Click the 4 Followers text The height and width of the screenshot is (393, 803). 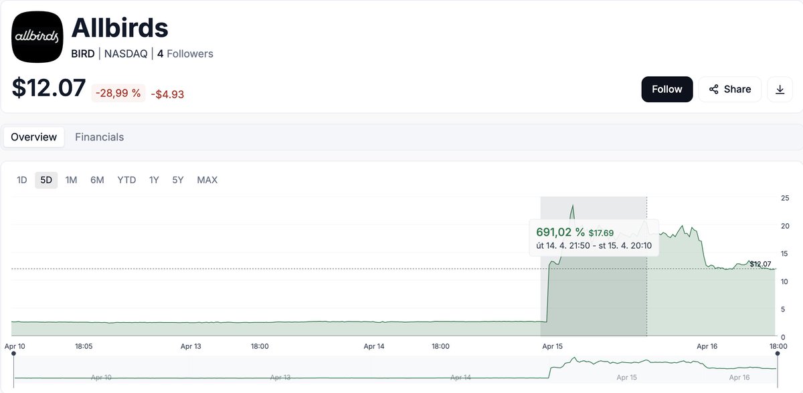click(185, 53)
